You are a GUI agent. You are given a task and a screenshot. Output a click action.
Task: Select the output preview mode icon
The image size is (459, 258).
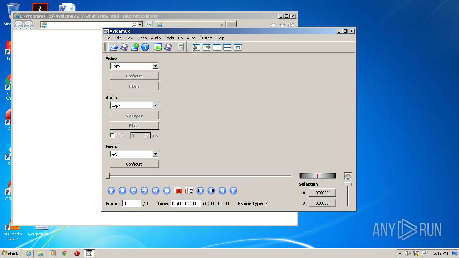click(x=207, y=47)
